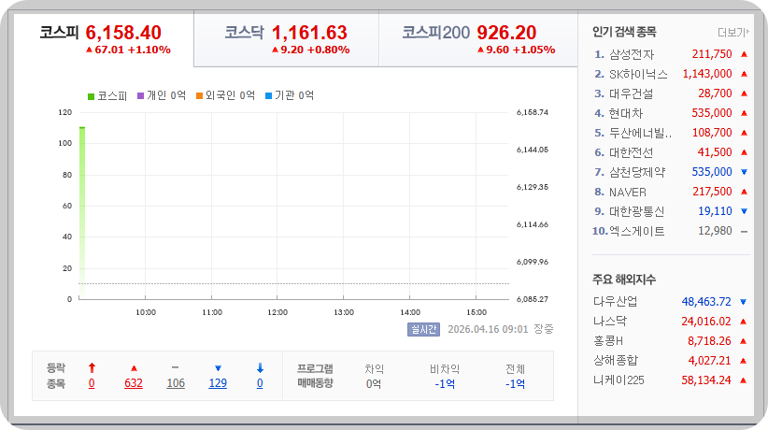Open the 더보기 link for popular stocks
Screen dimensions: 768x430
733,33
